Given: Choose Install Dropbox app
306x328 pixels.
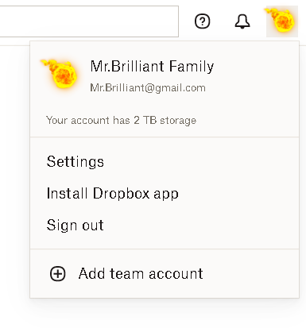Looking at the screenshot, I should 113,194.
